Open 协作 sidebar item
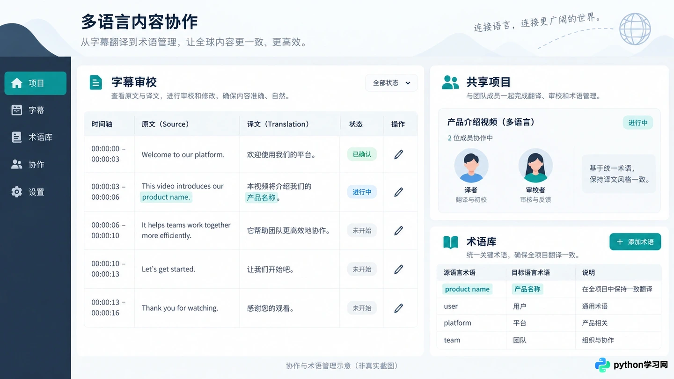The height and width of the screenshot is (379, 674). 36,165
